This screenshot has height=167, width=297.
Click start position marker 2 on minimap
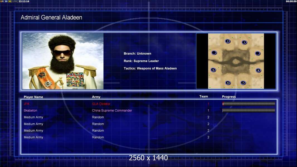(228, 41)
